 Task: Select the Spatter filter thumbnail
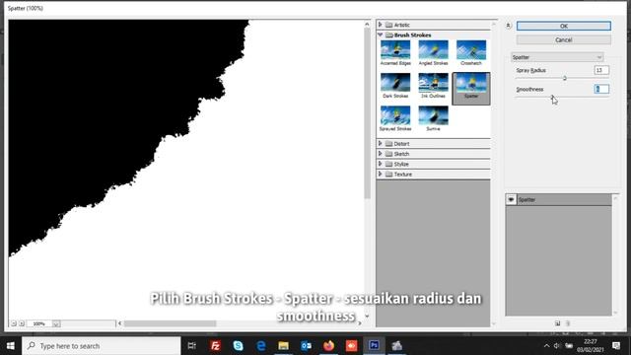coord(471,89)
